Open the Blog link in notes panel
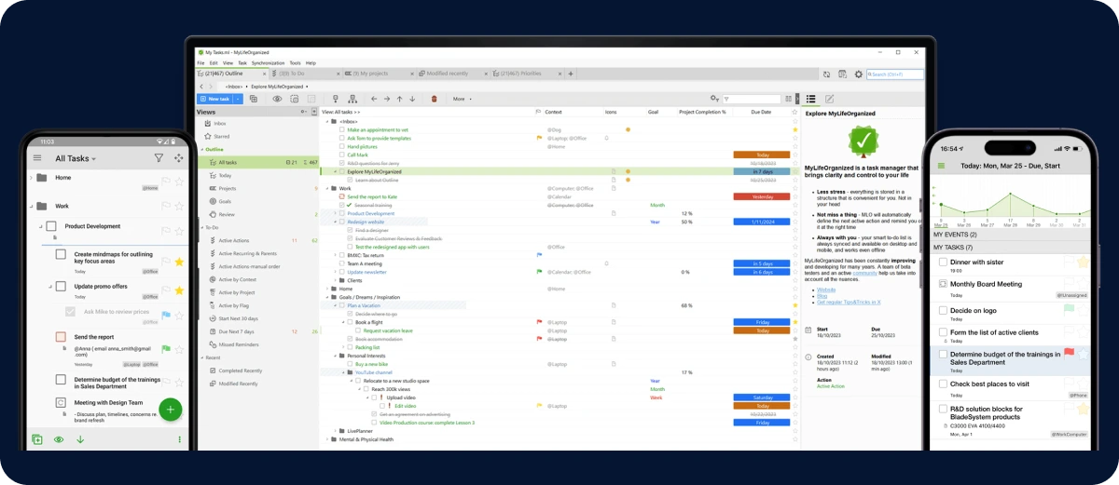The width and height of the screenshot is (1119, 485). (x=822, y=296)
